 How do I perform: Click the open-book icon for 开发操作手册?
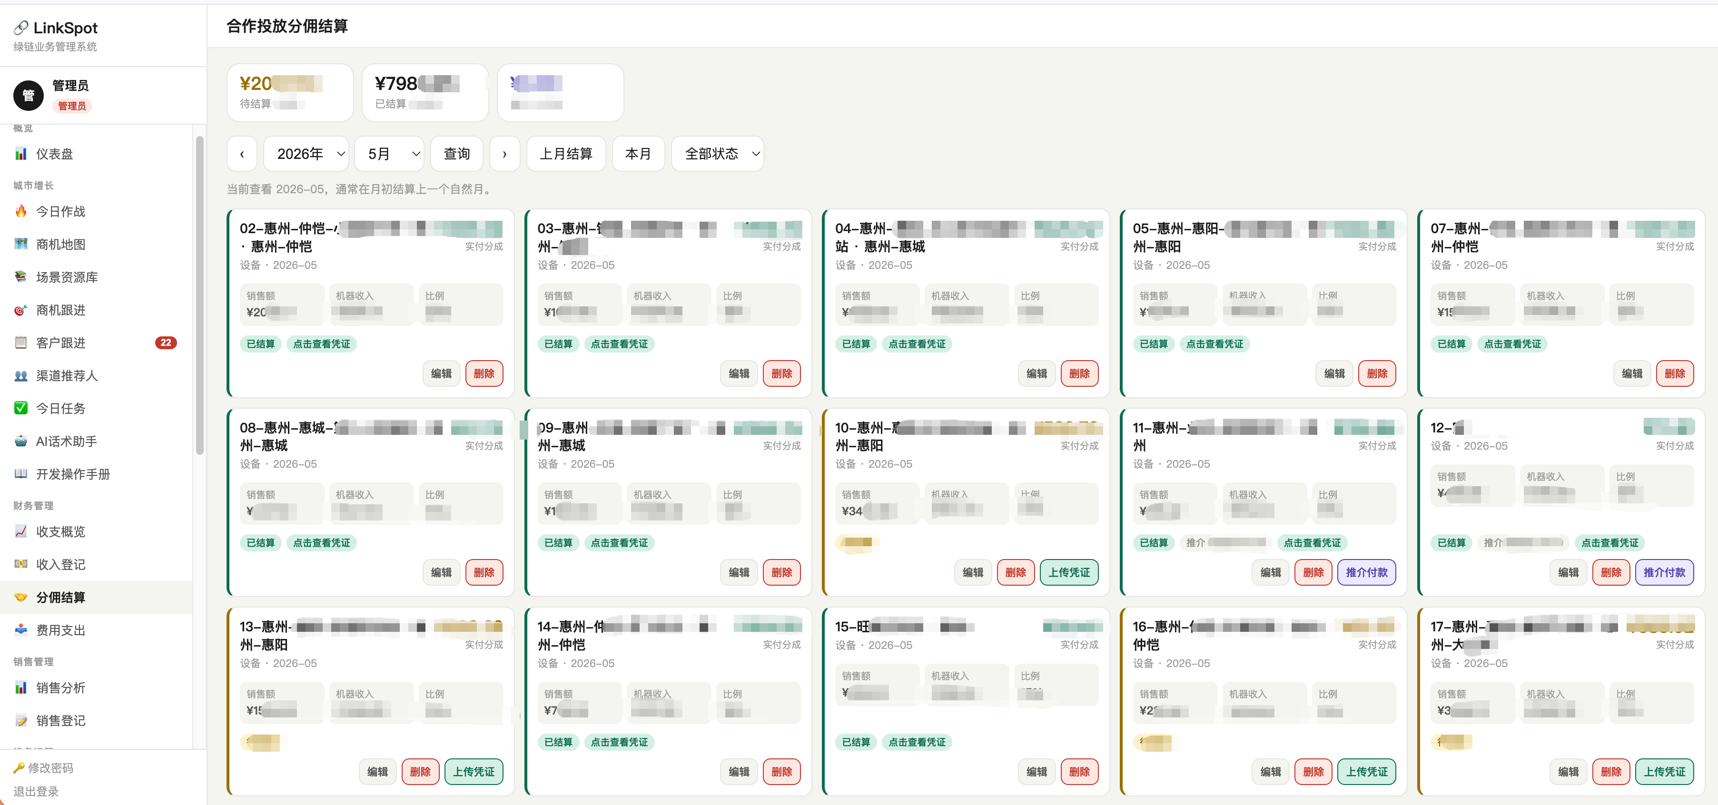pos(20,474)
